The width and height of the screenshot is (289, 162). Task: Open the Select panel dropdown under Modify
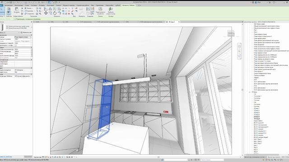pyautogui.click(x=2, y=16)
